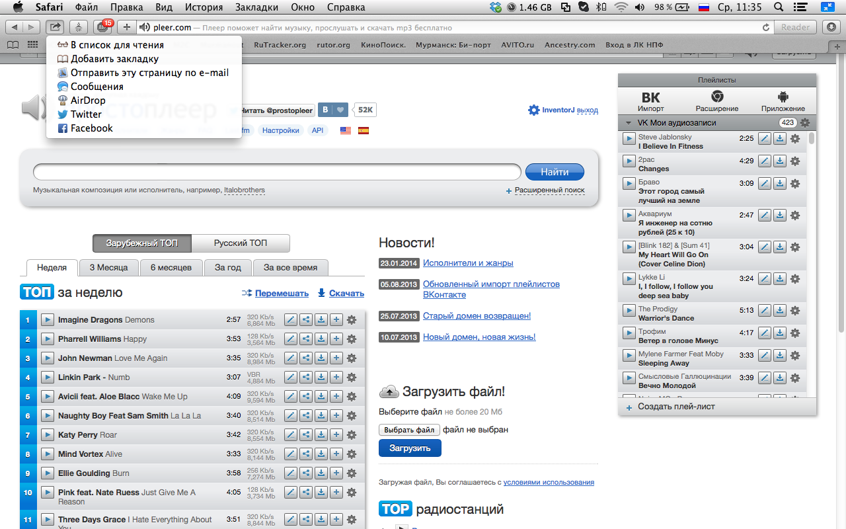Click the heart like button near 52K
Viewport: 846px width, 529px height.
point(340,110)
